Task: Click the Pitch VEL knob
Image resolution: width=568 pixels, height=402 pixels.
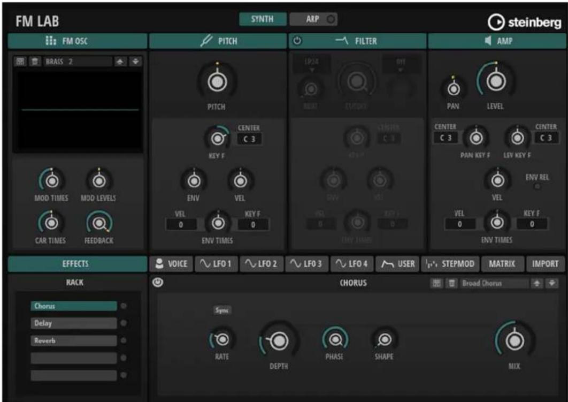Action: 240,180
